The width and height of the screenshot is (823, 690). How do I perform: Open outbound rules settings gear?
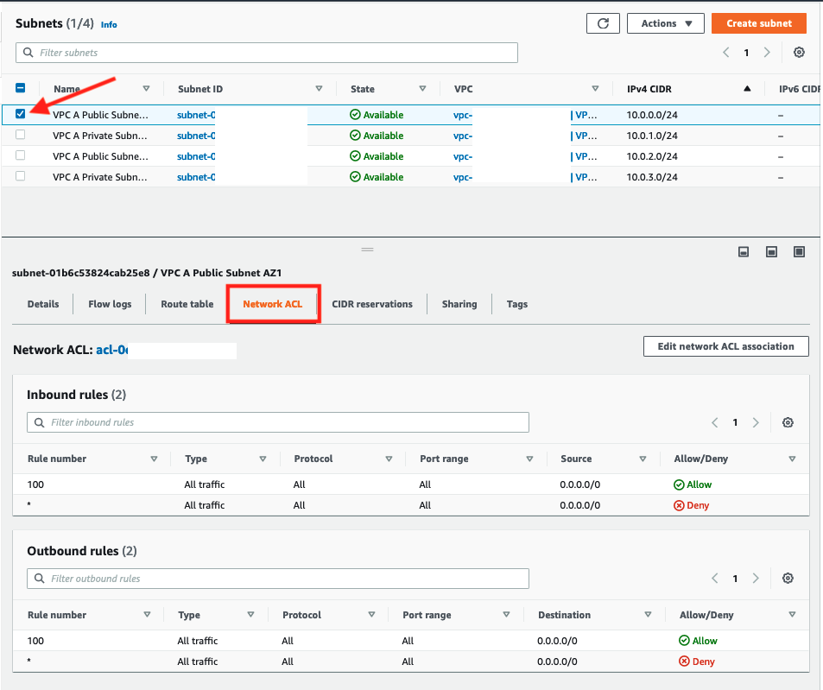click(788, 579)
